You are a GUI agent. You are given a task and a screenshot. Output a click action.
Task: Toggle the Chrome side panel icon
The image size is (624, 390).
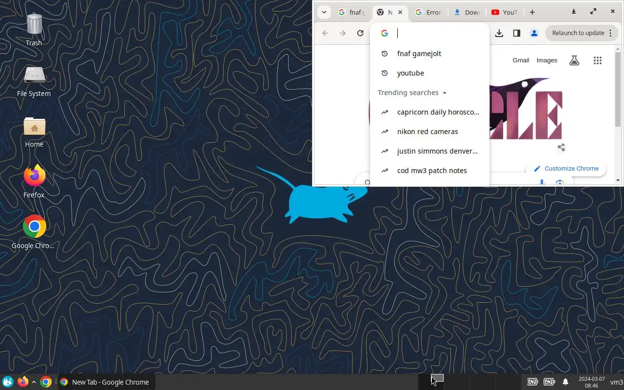tap(517, 33)
